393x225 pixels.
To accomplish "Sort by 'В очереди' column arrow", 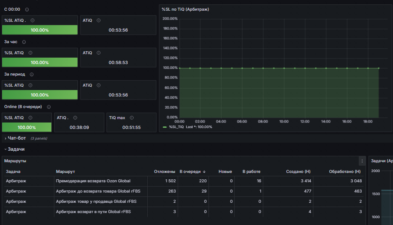I will point(204,172).
